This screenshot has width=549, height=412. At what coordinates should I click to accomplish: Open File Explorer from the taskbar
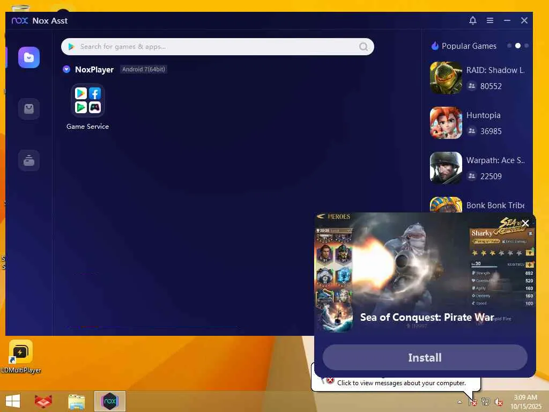coord(76,401)
